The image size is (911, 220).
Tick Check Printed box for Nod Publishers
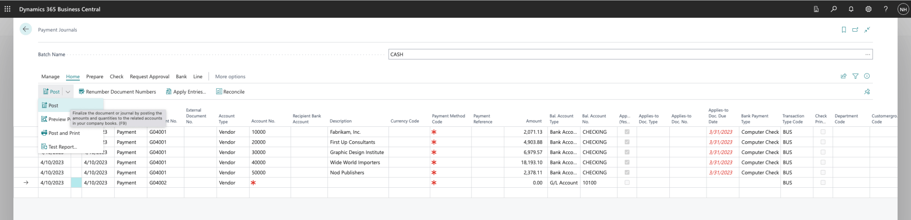(823, 173)
